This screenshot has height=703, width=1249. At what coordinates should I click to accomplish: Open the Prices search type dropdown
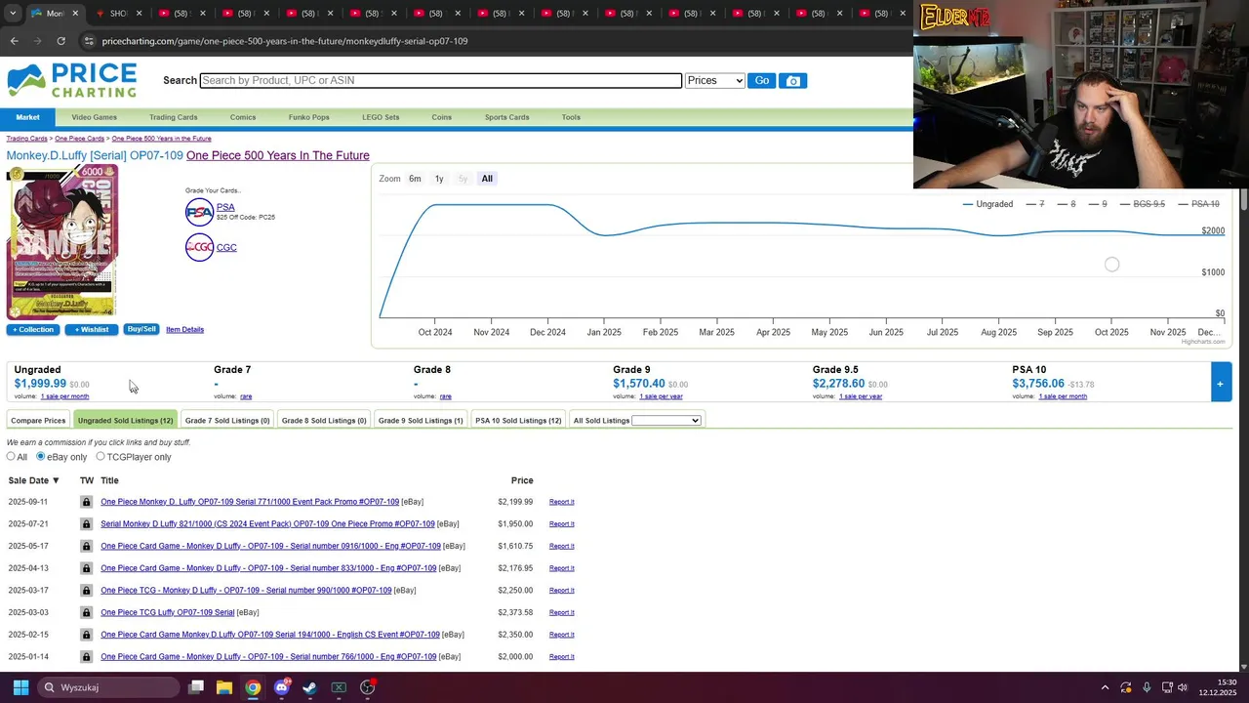tap(715, 81)
